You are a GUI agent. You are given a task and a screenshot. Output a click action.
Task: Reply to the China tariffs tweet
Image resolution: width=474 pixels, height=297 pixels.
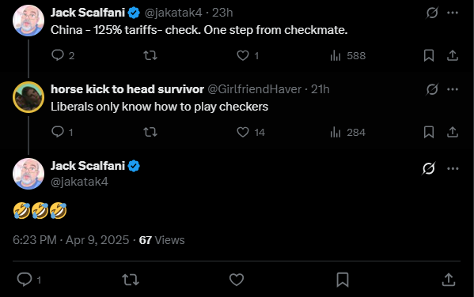63,55
